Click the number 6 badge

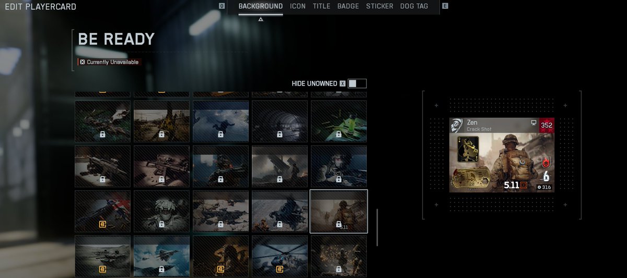[545, 176]
